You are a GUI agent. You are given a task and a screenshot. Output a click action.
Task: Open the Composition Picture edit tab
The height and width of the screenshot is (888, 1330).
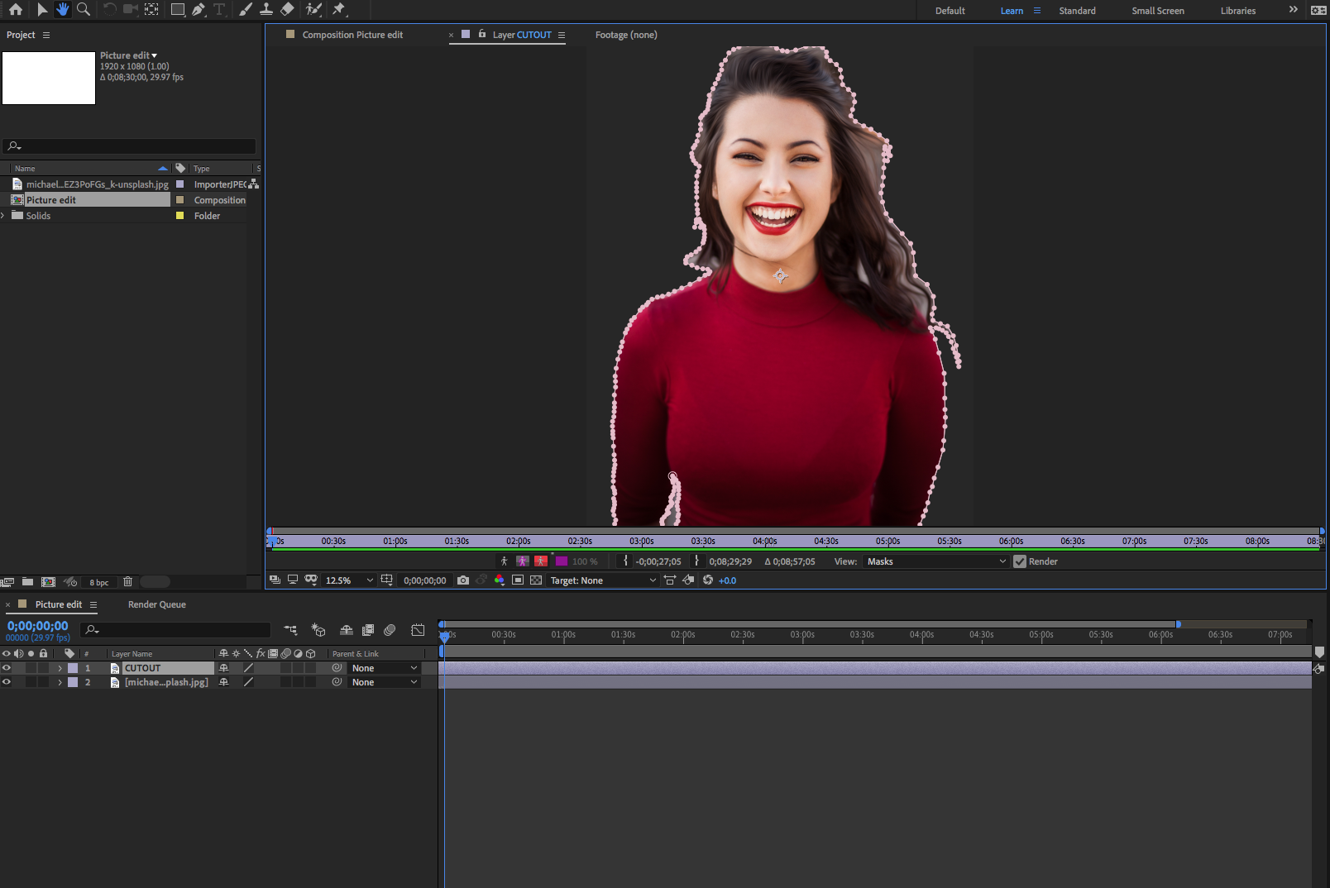352,35
